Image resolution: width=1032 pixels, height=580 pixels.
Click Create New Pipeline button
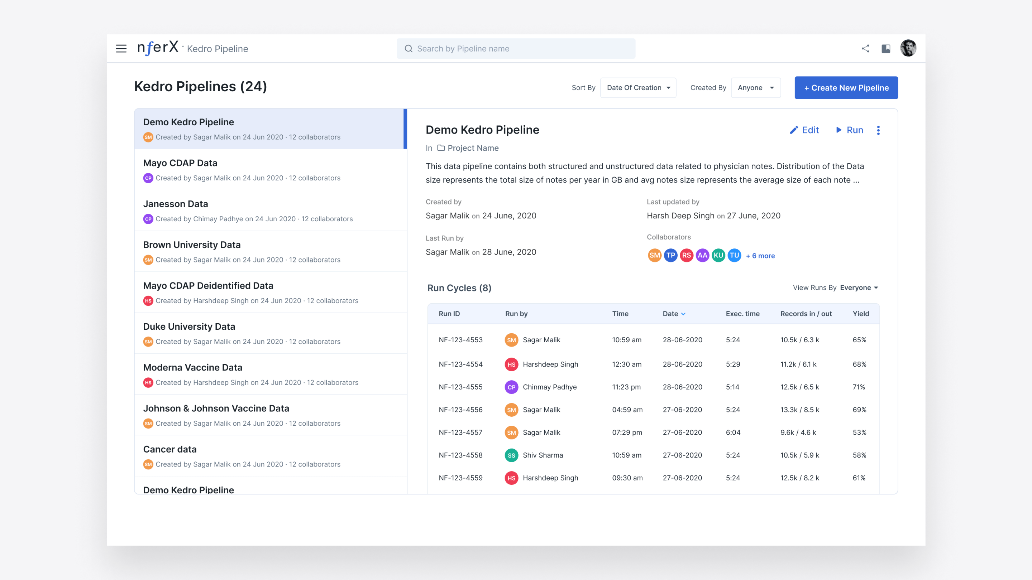pyautogui.click(x=846, y=88)
